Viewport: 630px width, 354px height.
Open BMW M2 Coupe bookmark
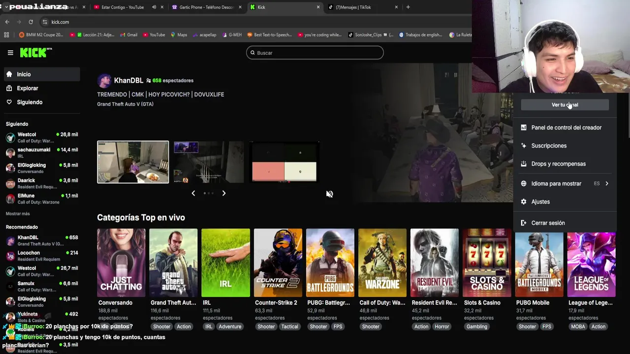[x=41, y=35]
